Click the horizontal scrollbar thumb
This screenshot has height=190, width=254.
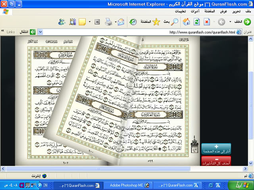[x=98, y=169]
